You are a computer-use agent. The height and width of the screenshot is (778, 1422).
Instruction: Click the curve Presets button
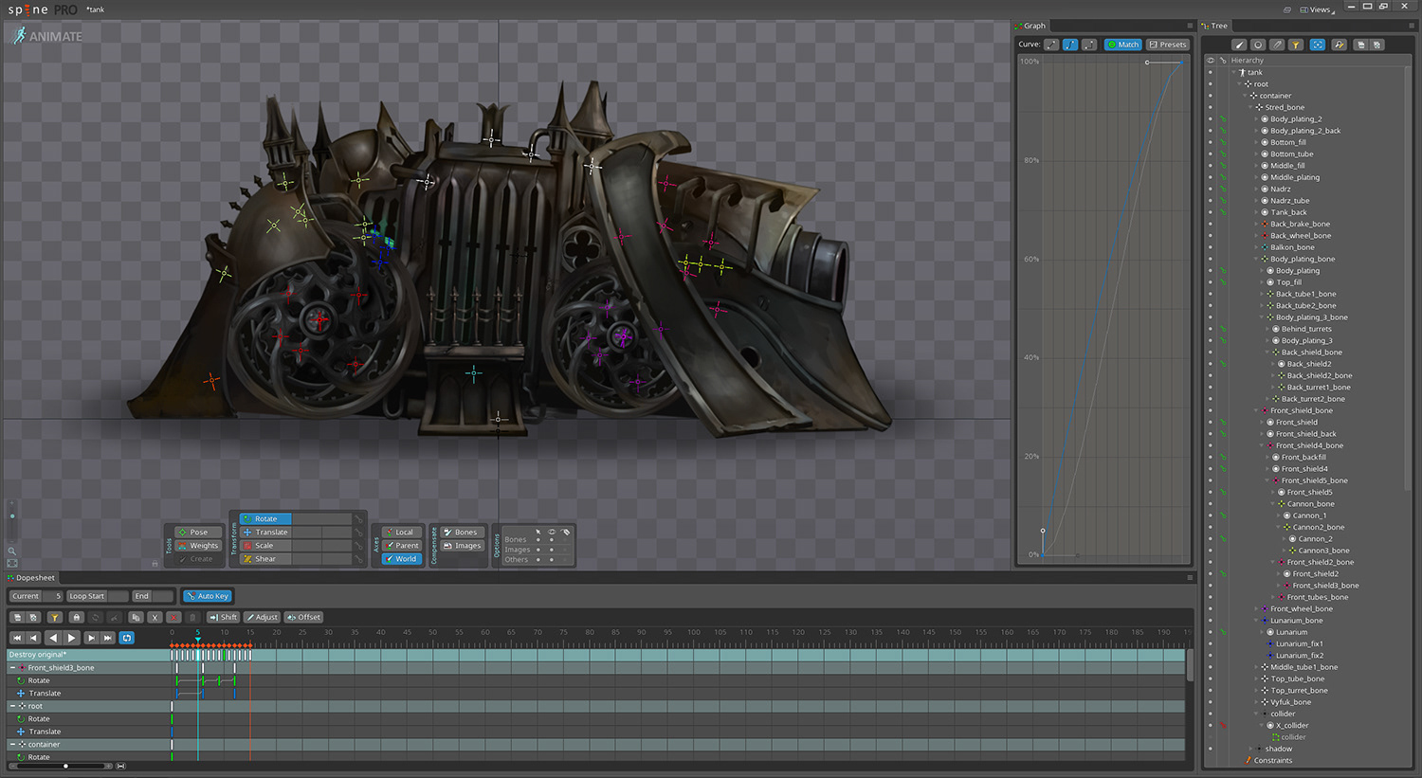[1167, 45]
